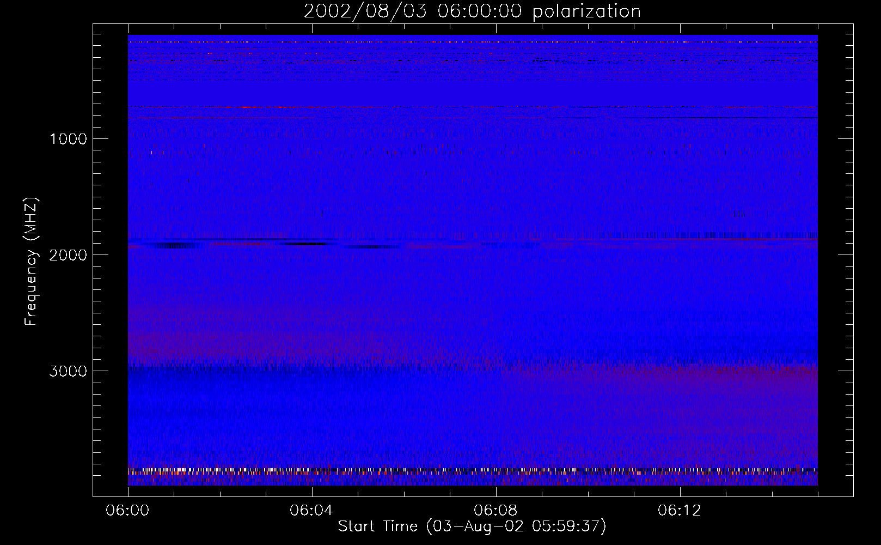Image resolution: width=881 pixels, height=545 pixels.
Task: Click the 06:00 time tick label
Action: 127,511
